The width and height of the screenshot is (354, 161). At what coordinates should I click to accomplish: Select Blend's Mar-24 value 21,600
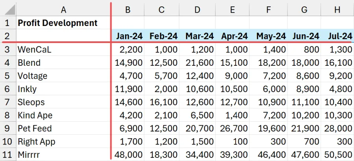199,62
